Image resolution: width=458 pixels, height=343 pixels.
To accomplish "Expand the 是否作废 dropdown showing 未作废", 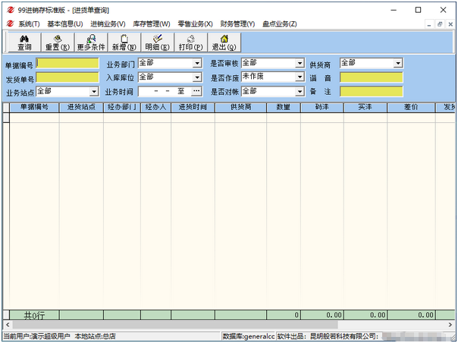I will (300, 77).
